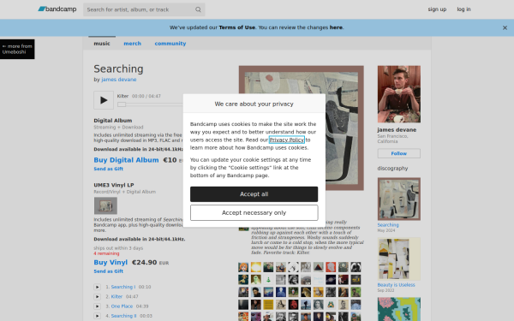
Task: Open james devane's profile photo
Action: 399,94
